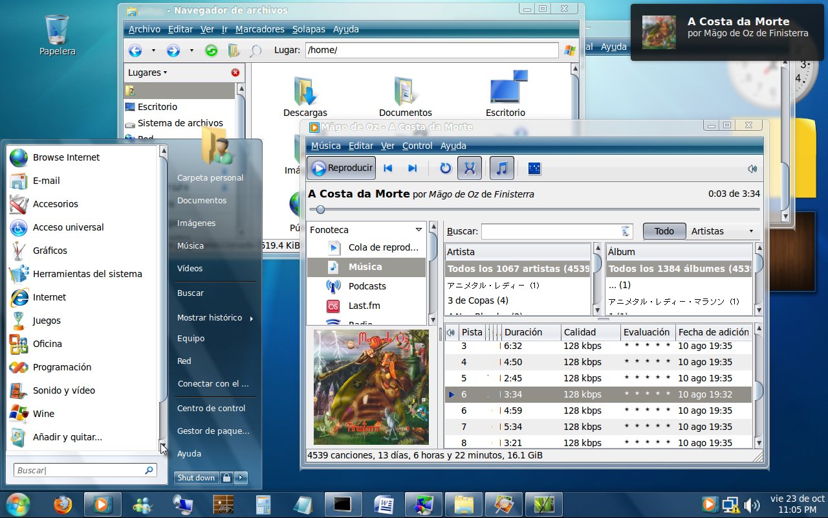Image resolution: width=828 pixels, height=518 pixels.
Task: Open Marcadores menu in file browser
Action: (x=260, y=29)
